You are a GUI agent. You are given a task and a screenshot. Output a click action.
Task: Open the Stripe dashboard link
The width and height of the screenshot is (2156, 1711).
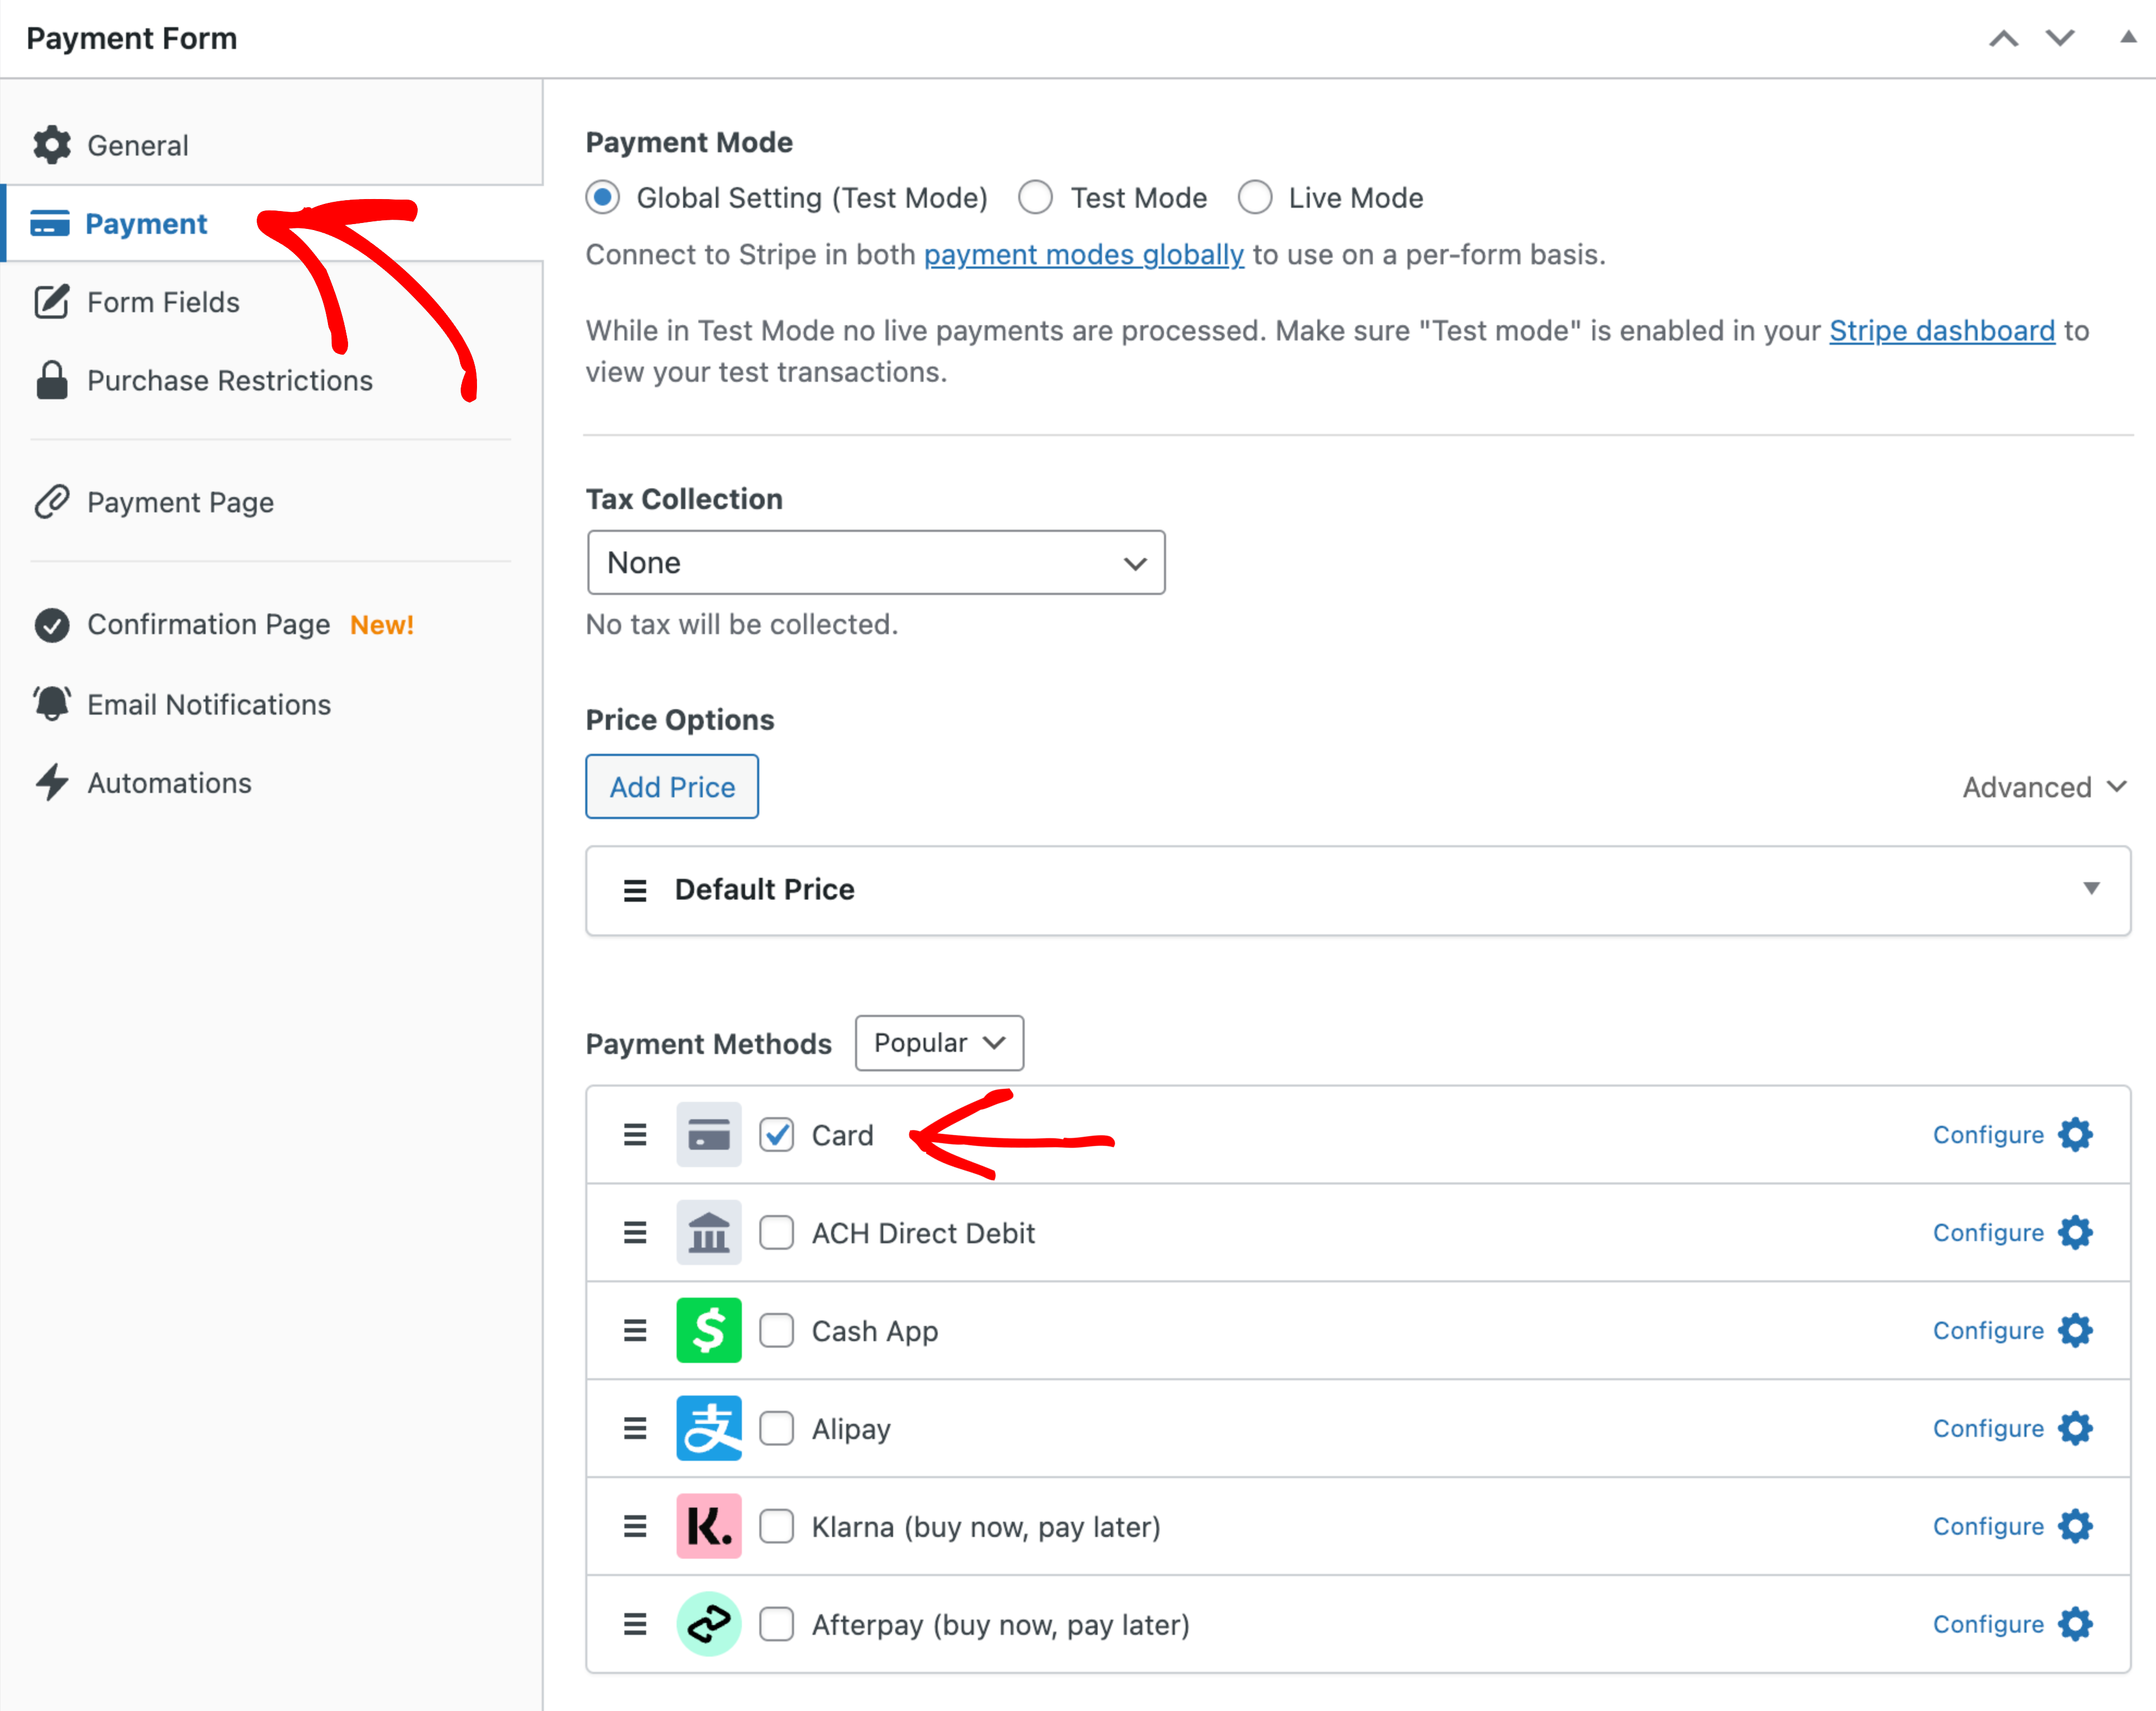point(1941,331)
